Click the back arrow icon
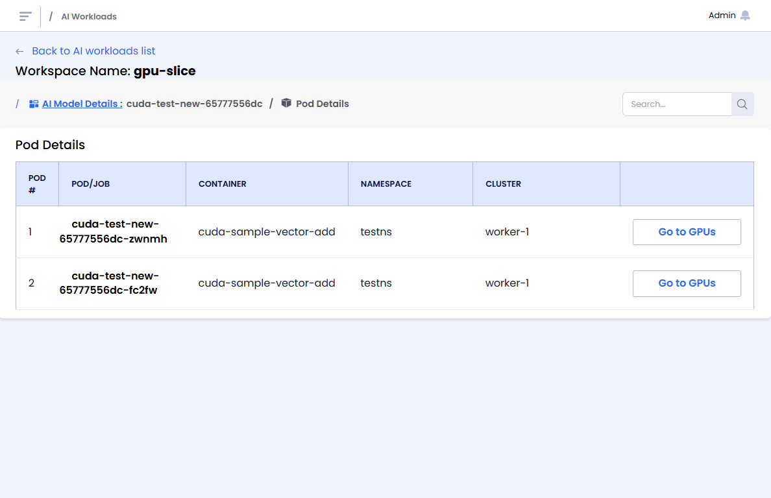Image resolution: width=771 pixels, height=498 pixels. 19,51
